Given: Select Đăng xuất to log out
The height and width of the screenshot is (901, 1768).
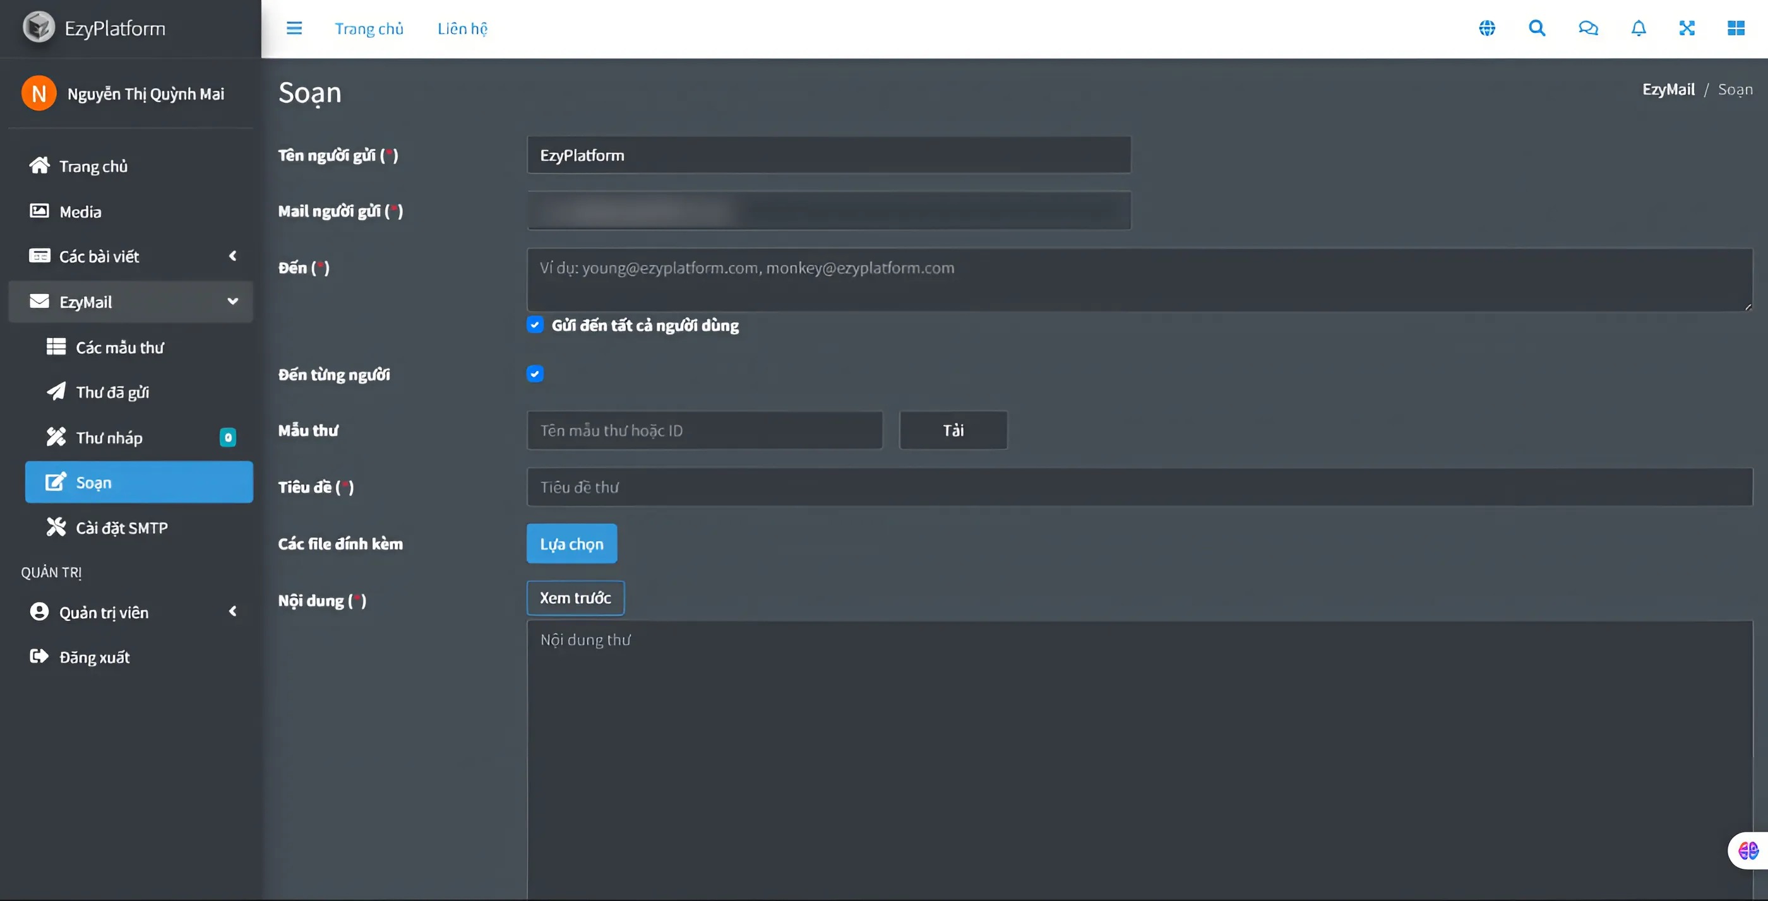Looking at the screenshot, I should pyautogui.click(x=131, y=657).
